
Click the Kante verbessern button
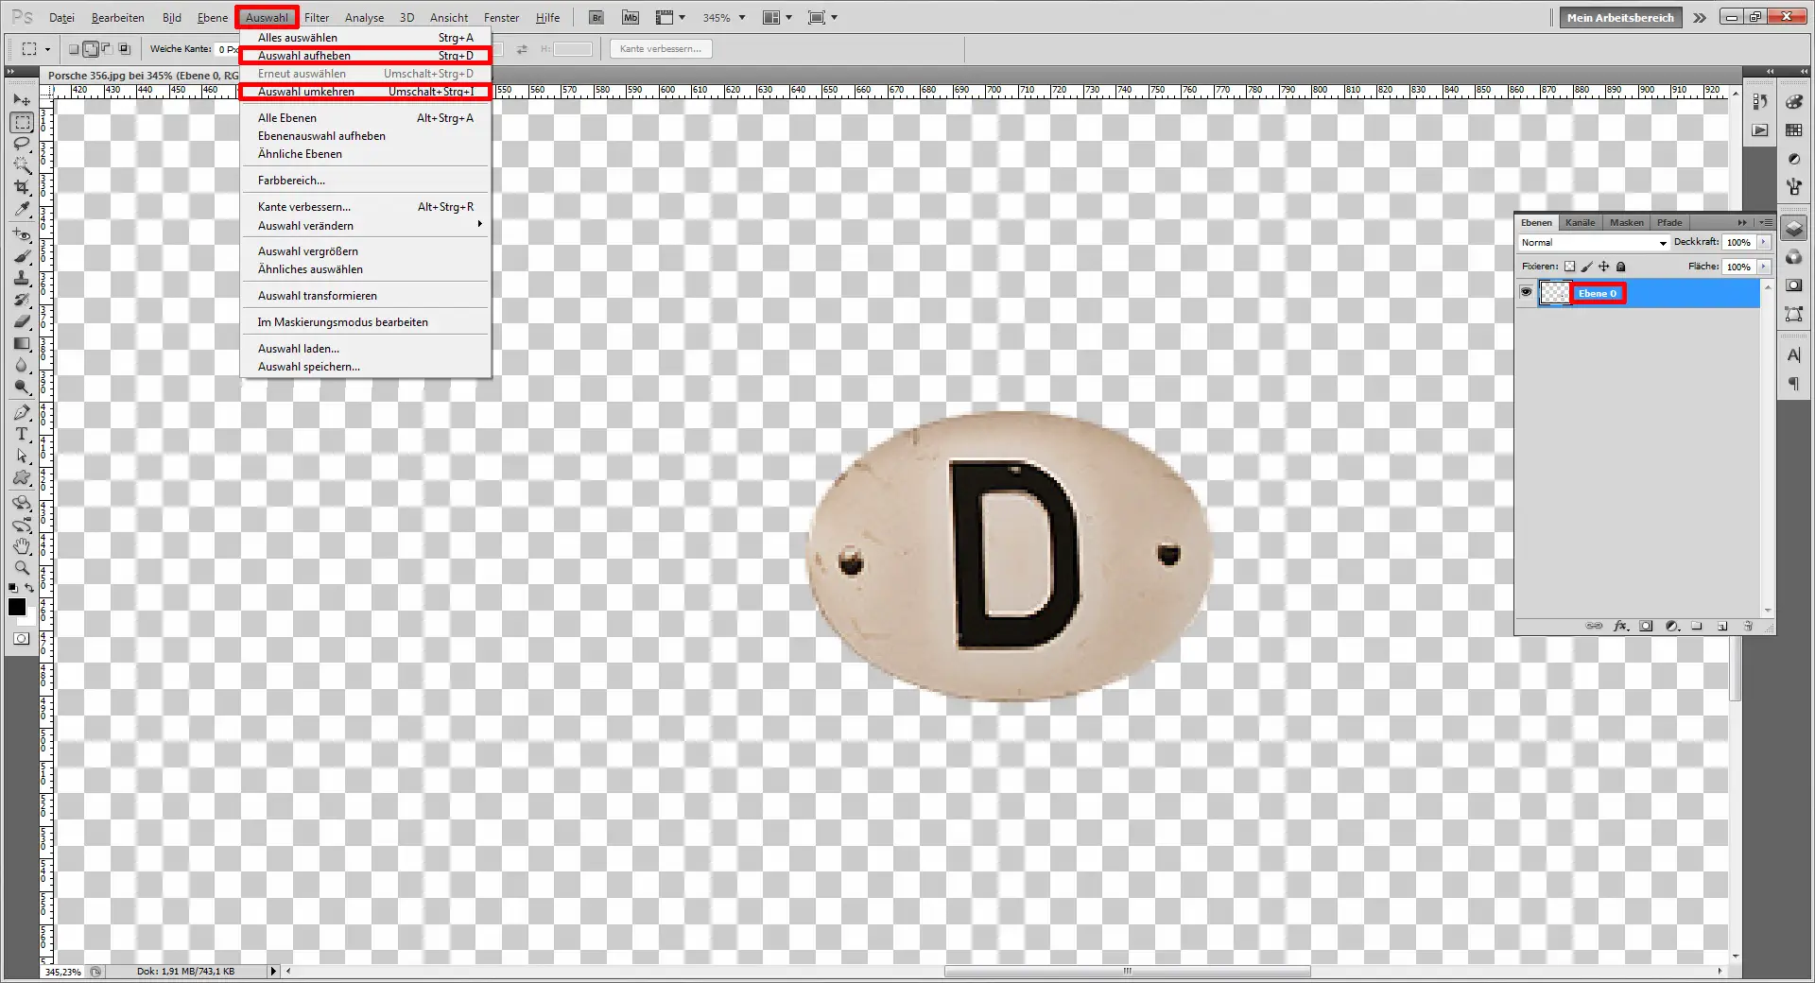[660, 48]
